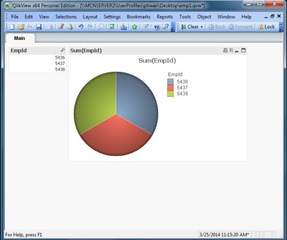Click blue legend swatch for 5436

click(x=170, y=82)
